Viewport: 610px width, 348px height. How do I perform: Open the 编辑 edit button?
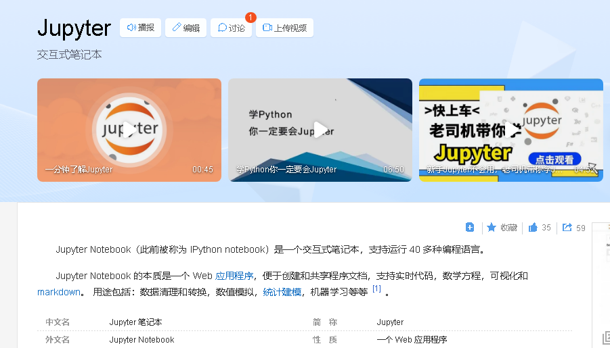186,28
